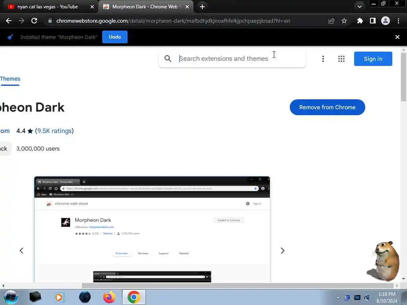This screenshot has height=305, width=407.
Task: Open the media player taskbar icon
Action: tap(59, 297)
